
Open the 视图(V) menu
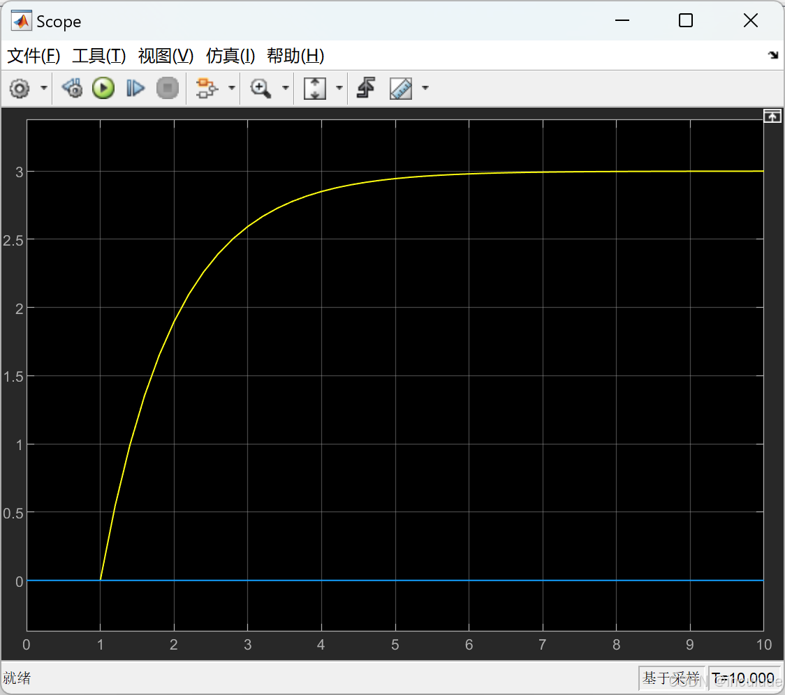tap(166, 56)
